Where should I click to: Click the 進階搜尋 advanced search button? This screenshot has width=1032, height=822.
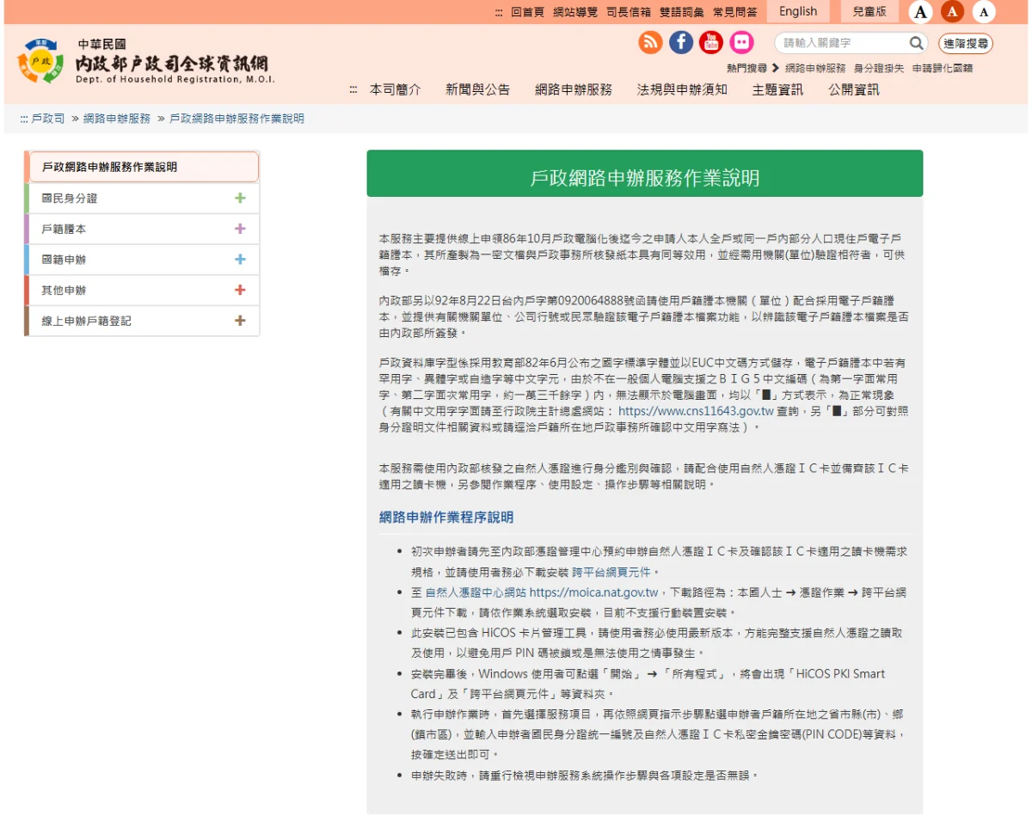[x=965, y=43]
